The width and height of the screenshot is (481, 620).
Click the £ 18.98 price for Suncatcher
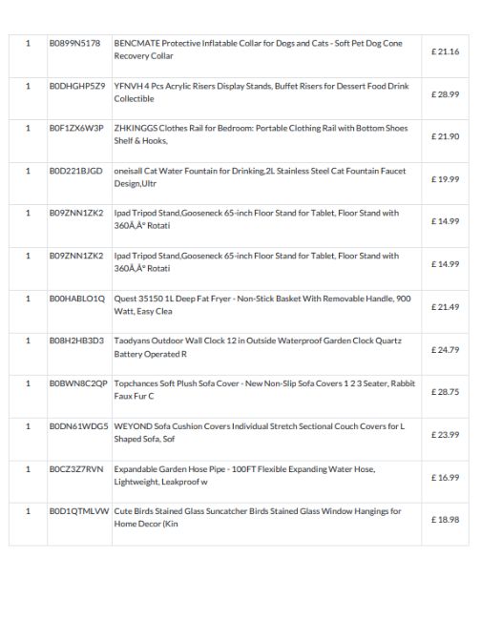(x=445, y=520)
